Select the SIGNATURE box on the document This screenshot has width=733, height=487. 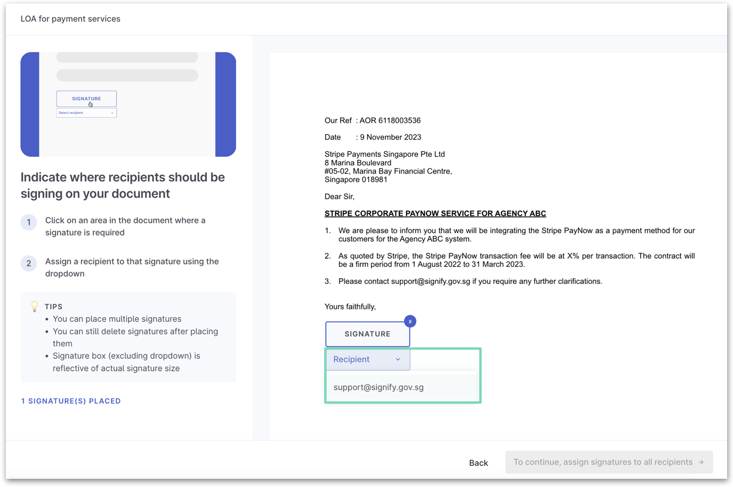[x=368, y=334]
